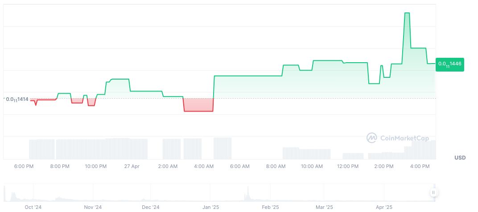Click the CoinMarketCap watermark logo icon
Image resolution: width=478 pixels, height=212 pixels.
pyautogui.click(x=371, y=138)
